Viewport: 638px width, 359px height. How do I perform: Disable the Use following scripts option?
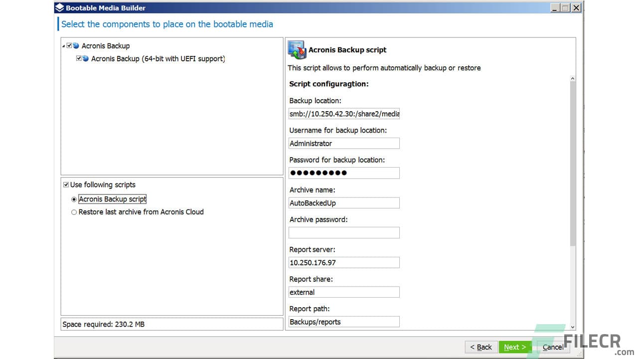66,184
